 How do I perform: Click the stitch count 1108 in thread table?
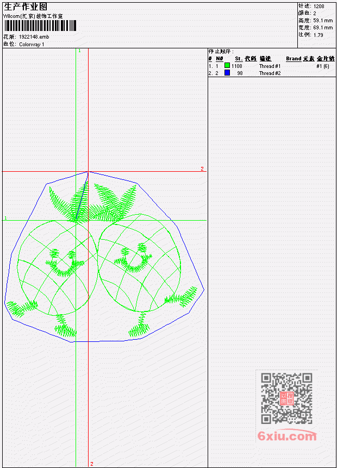pyautogui.click(x=236, y=66)
